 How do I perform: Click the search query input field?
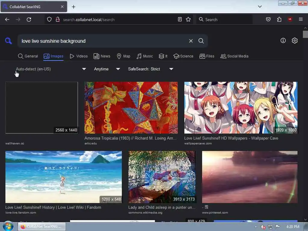[103, 41]
